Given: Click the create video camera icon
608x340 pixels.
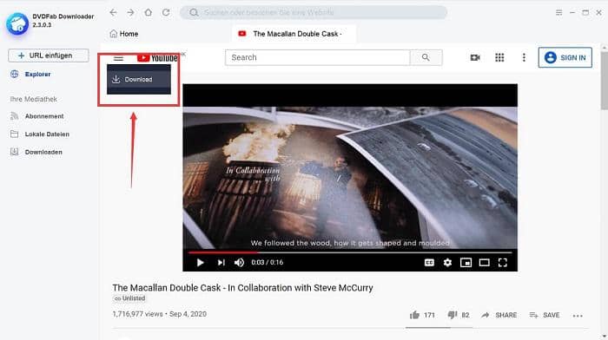Looking at the screenshot, I should pos(475,57).
